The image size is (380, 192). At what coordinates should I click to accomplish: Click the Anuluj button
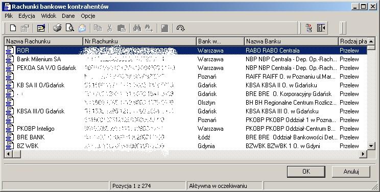click(x=351, y=172)
